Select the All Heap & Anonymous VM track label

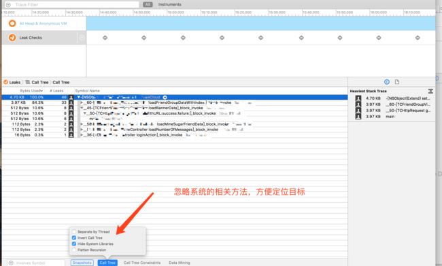[x=43, y=23]
